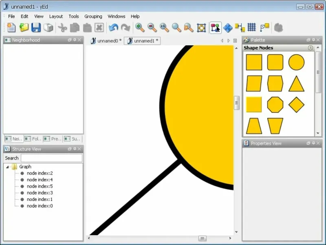Screen dimensions: 326x245
Task: Click the New document toolbar icon
Action: pos(11,28)
